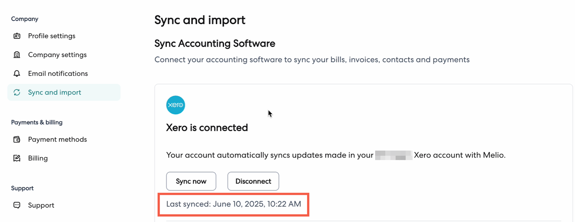Click the Sync Accounting Software heading
This screenshot has width=575, height=222.
(x=215, y=43)
